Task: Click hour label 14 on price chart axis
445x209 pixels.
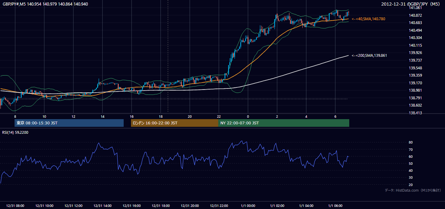Action: coord(102,116)
